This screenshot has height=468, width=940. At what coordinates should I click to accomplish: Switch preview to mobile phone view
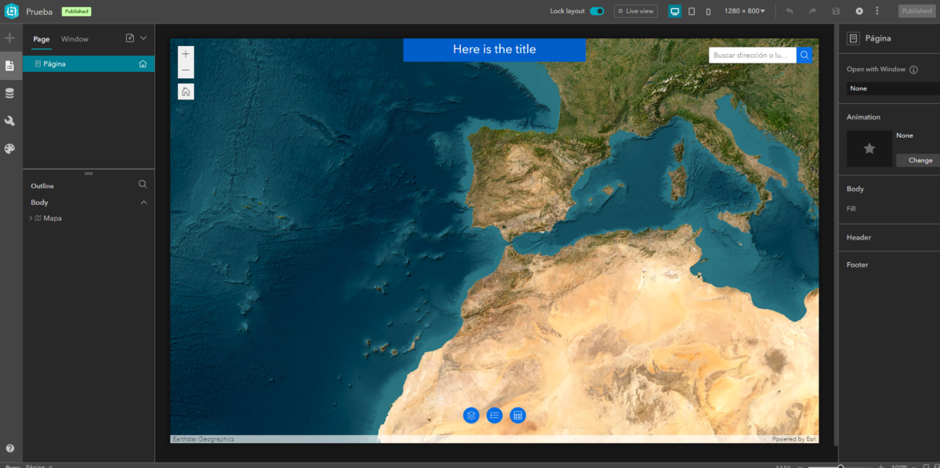click(x=708, y=11)
